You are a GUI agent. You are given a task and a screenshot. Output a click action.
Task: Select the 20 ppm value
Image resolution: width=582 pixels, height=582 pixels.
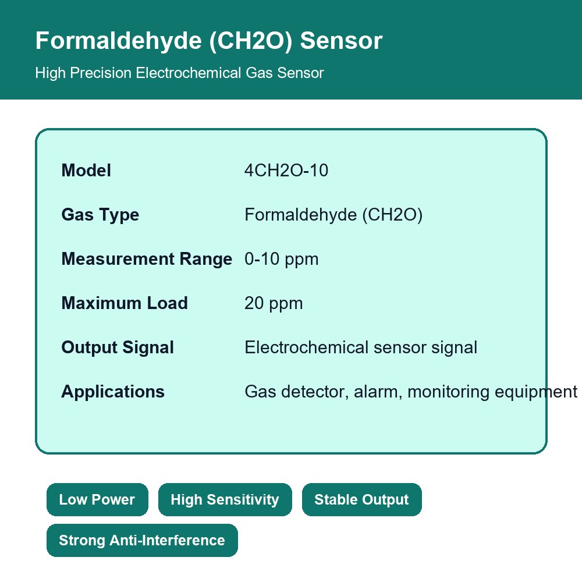coord(274,303)
